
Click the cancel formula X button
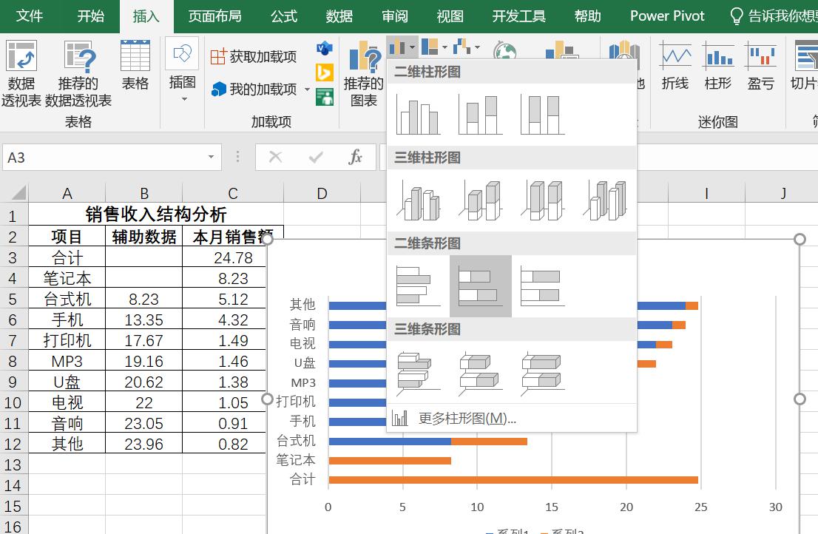pos(275,157)
